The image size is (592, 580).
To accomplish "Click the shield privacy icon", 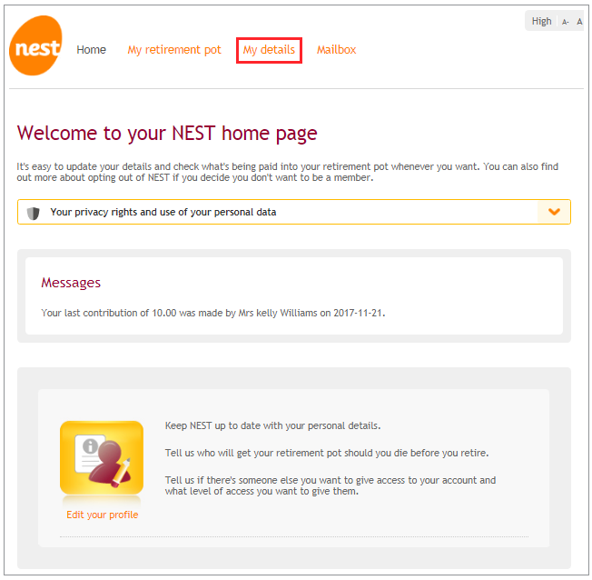I will click(x=34, y=213).
